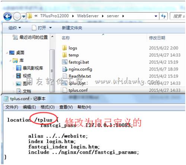Open the recent pages dropdown beside the navigation arrows
The image size is (186, 165).
click(24, 16)
